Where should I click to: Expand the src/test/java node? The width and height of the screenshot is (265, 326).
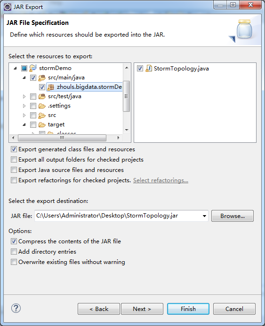[24, 96]
